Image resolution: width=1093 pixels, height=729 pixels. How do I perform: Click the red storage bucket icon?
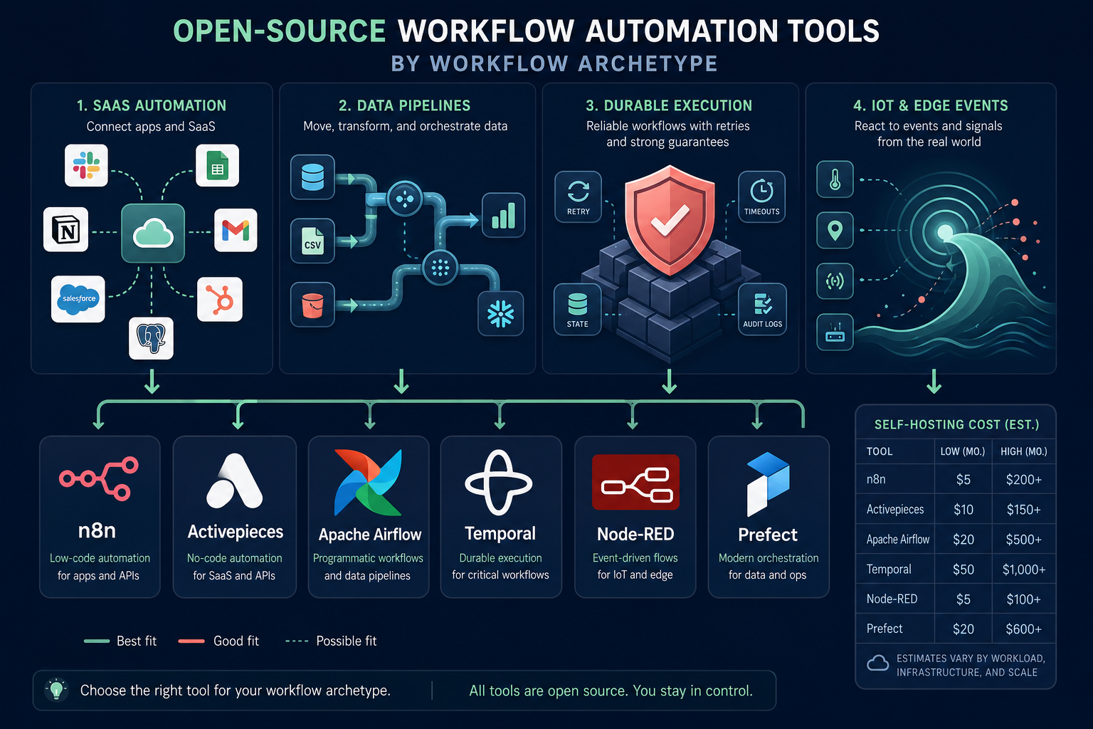(312, 305)
